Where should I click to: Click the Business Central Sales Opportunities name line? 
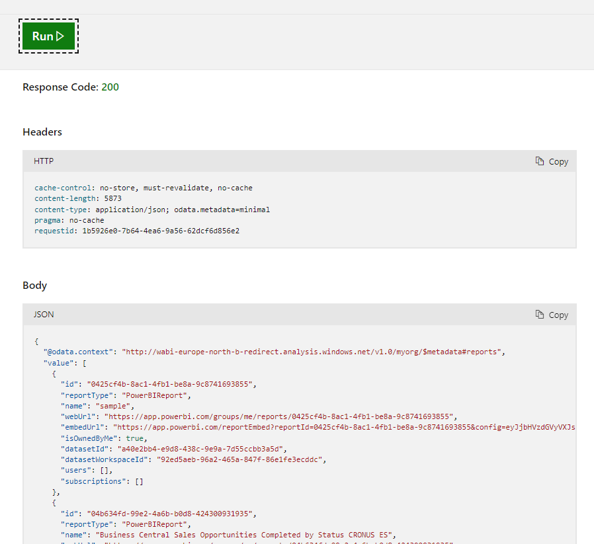[228, 535]
